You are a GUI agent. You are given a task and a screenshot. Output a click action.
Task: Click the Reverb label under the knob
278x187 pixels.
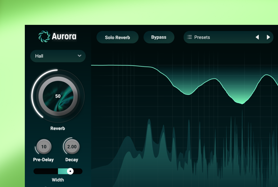tap(58, 128)
